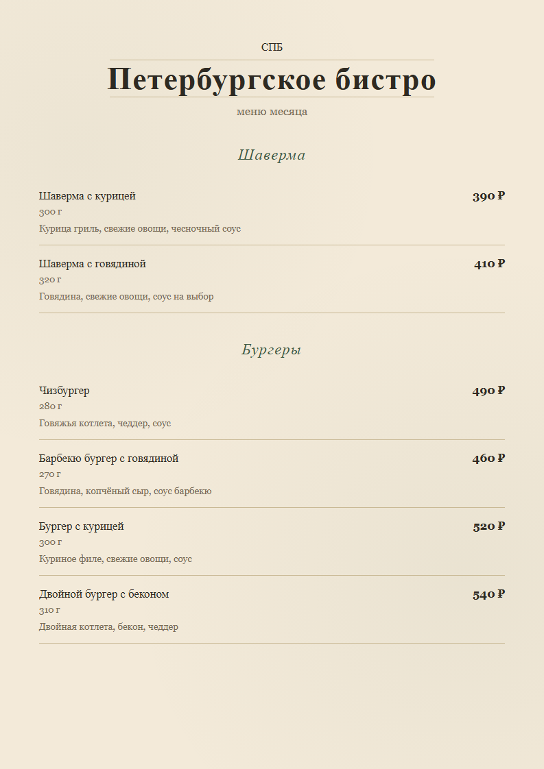Screen dimensions: 544x769
Task: Click the 410 ₽ price
Action: [x=489, y=264]
